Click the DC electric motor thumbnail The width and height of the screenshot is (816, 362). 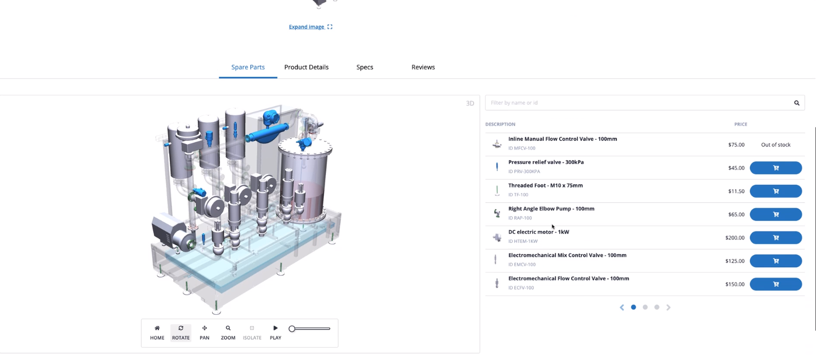click(x=497, y=237)
